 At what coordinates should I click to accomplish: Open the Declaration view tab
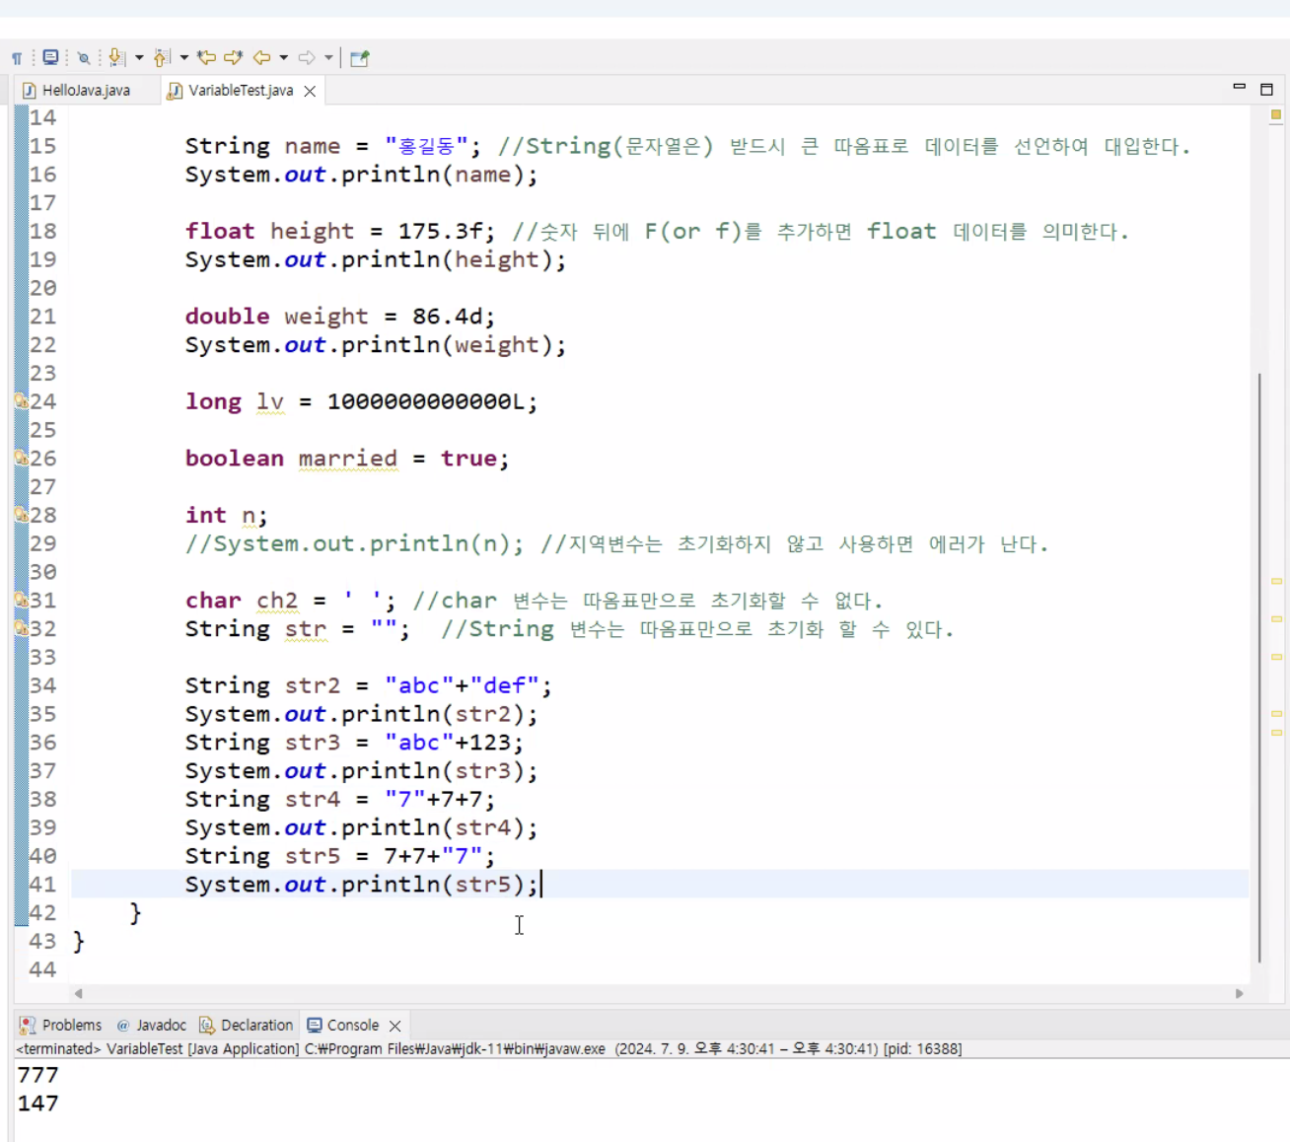tap(247, 1025)
